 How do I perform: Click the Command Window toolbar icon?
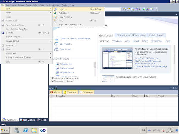(x=152, y=9)
